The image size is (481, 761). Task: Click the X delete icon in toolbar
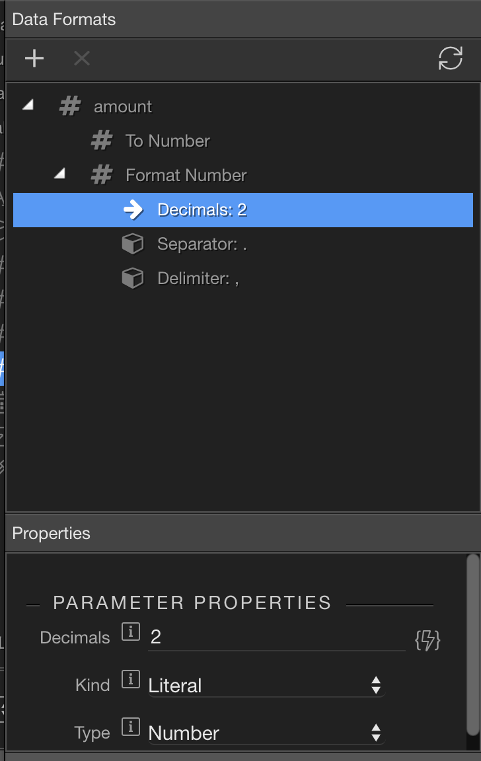81,59
